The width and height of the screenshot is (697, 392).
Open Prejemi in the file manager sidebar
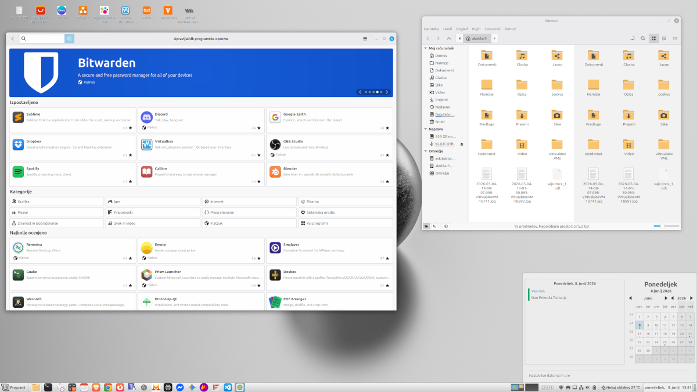pos(441,100)
